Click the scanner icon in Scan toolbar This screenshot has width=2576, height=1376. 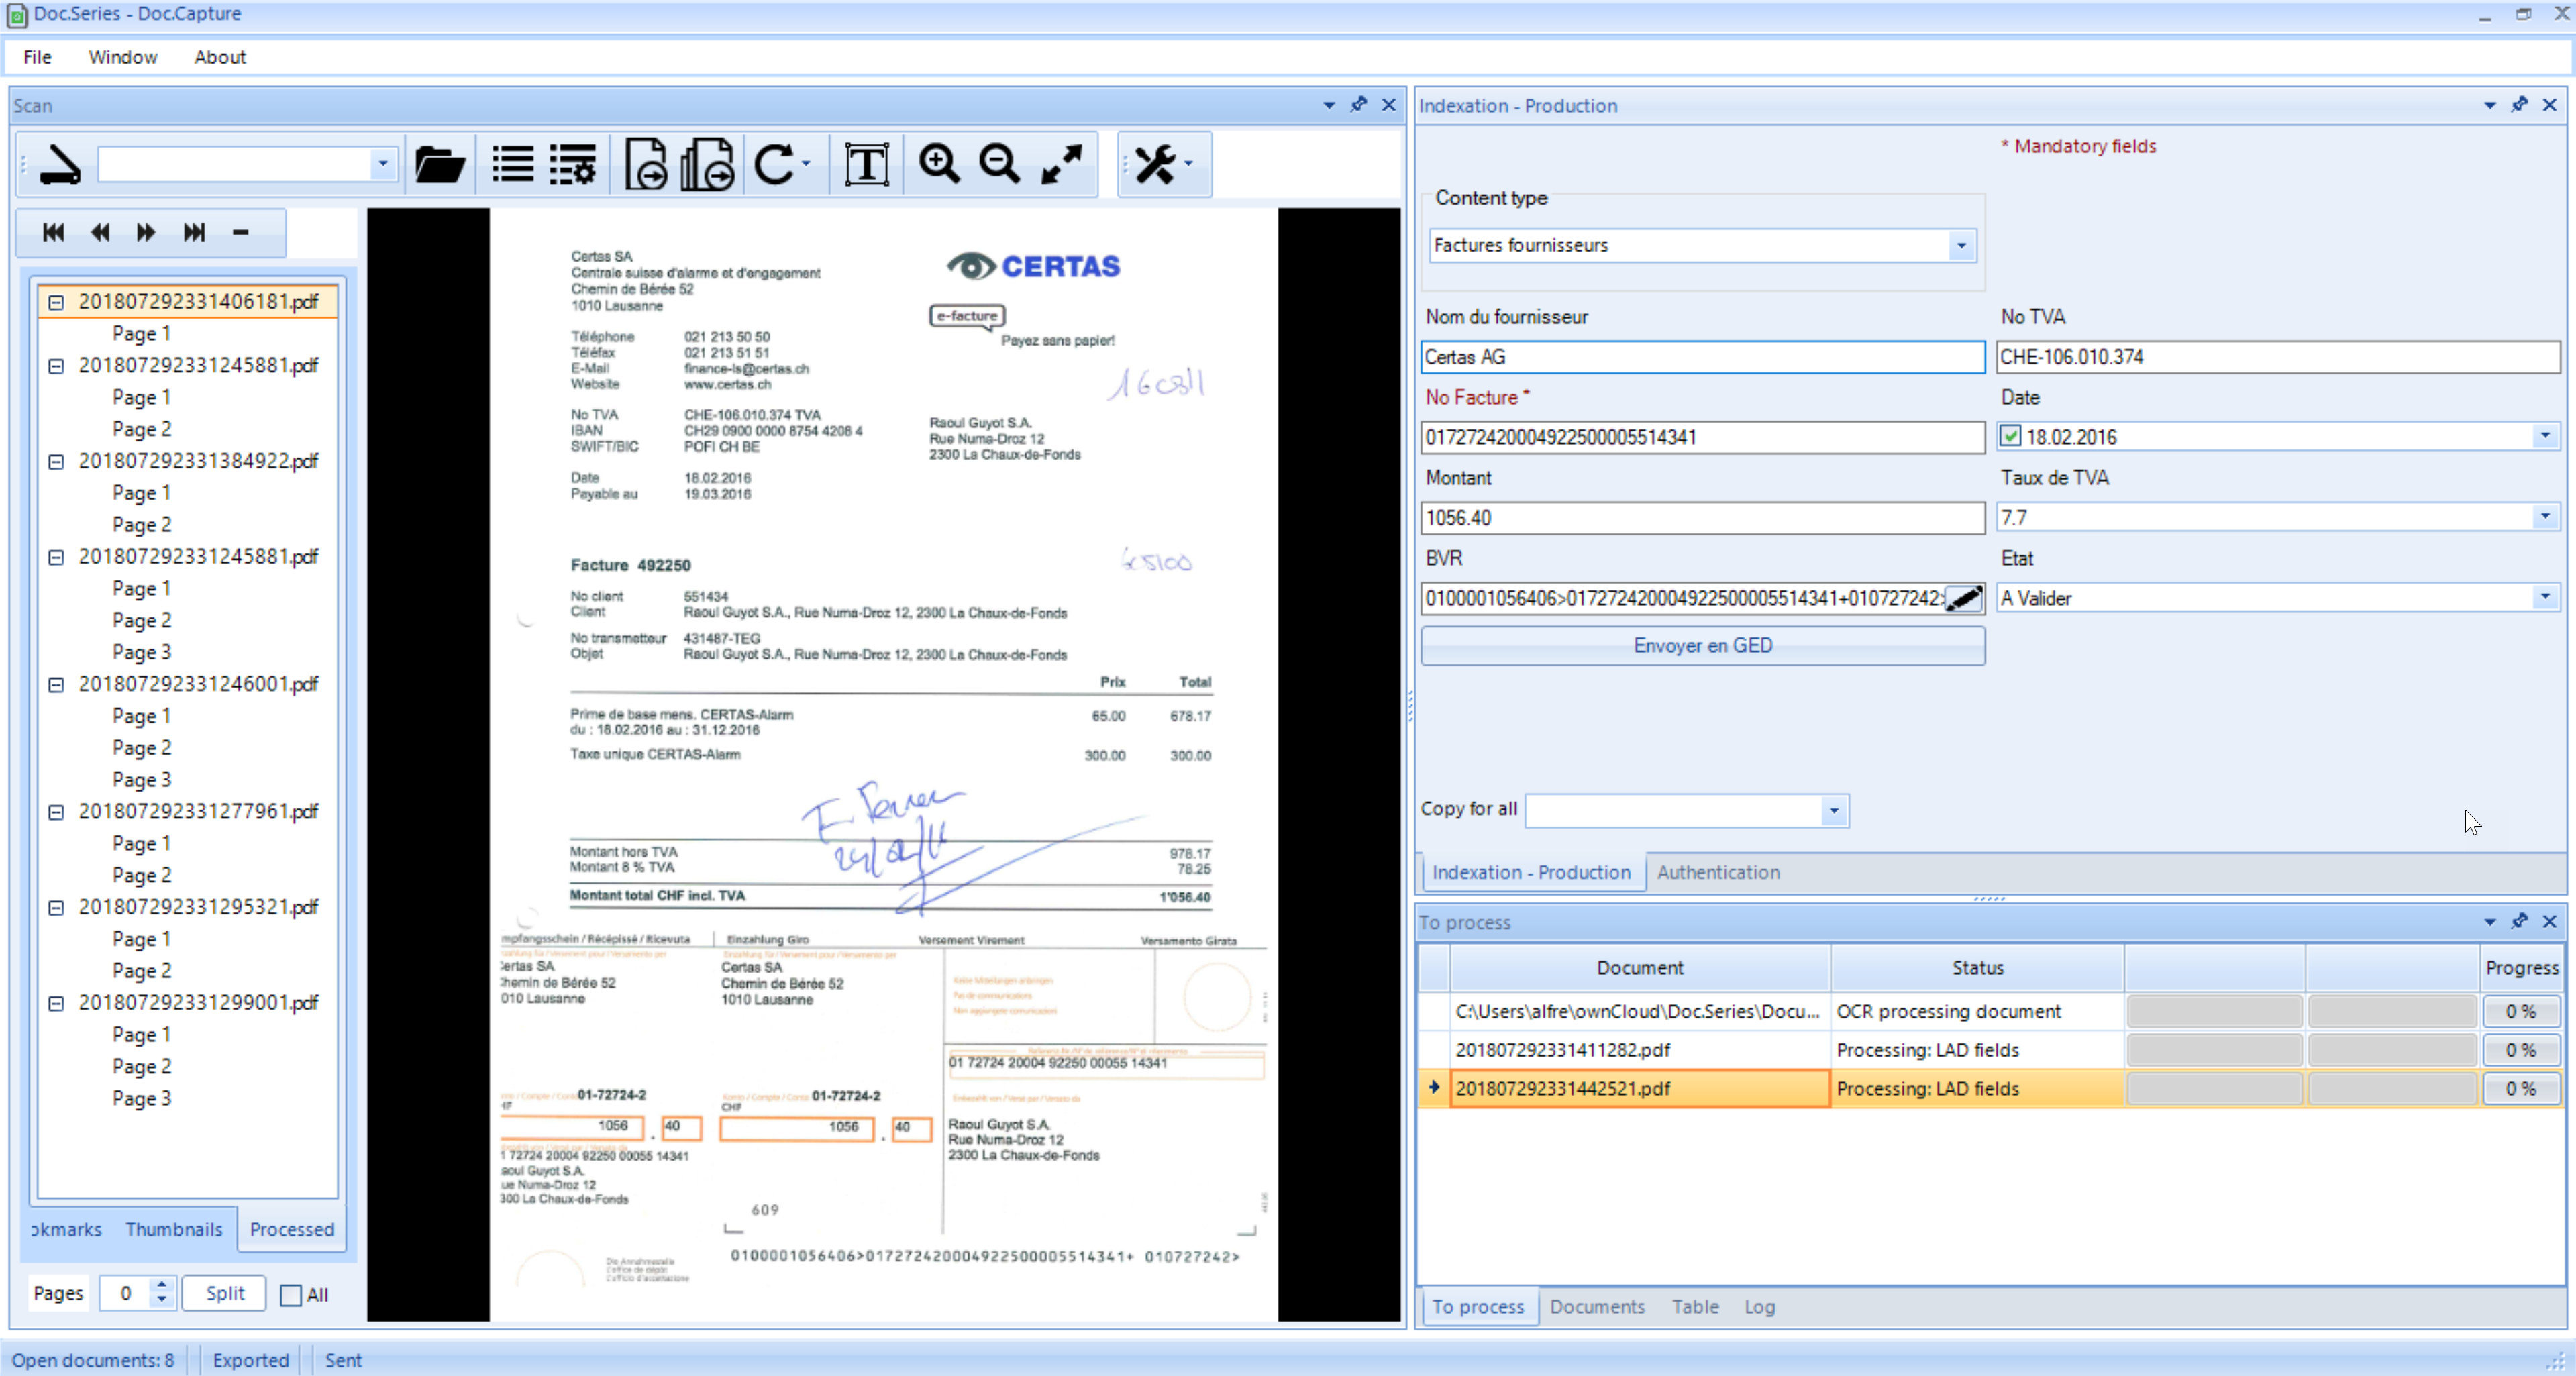pos(60,164)
